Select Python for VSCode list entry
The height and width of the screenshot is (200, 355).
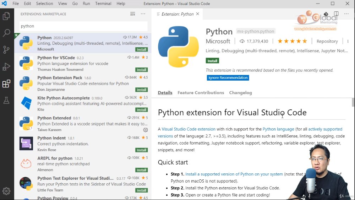[83, 64]
